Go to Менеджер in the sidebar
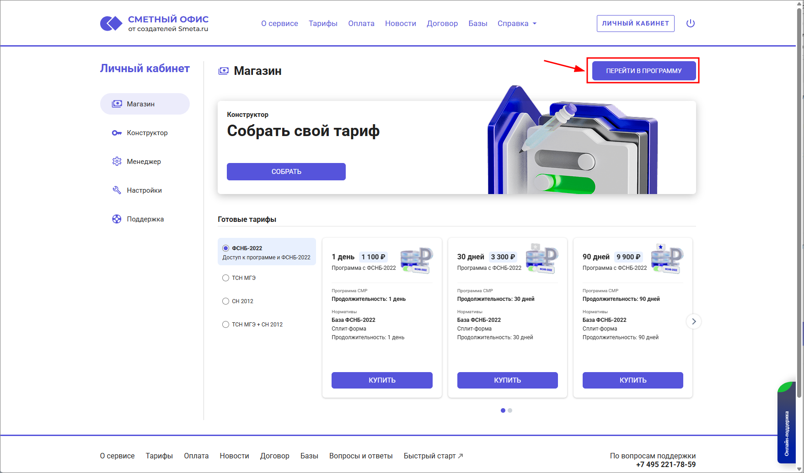 (x=145, y=162)
